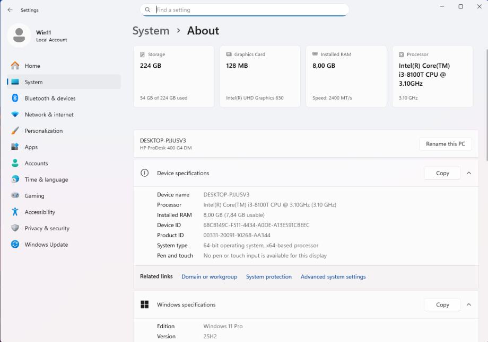488x342 pixels.
Task: Go to Home in the sidebar
Action: pos(32,66)
